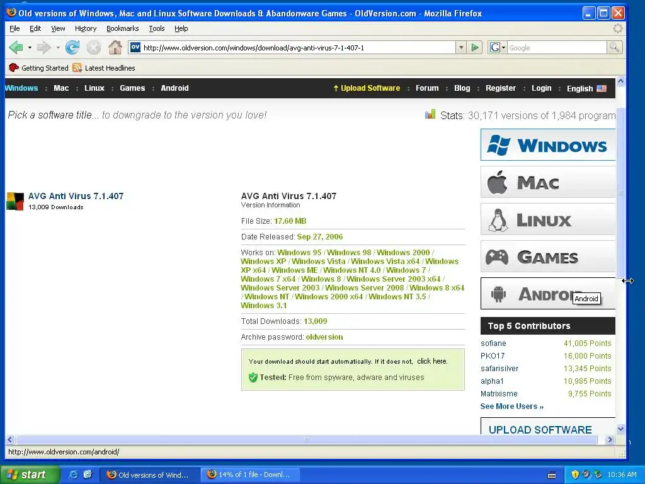Click the UPLOAD SOFTWARE box heading
645x484 pixels.
pos(540,430)
